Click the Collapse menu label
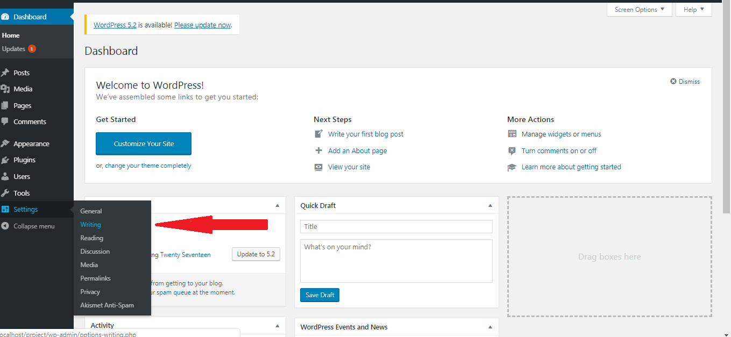 point(34,226)
